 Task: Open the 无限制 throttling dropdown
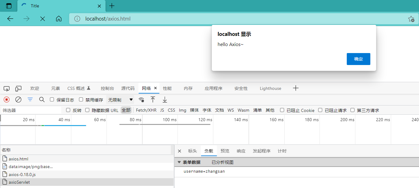[x=120, y=100]
